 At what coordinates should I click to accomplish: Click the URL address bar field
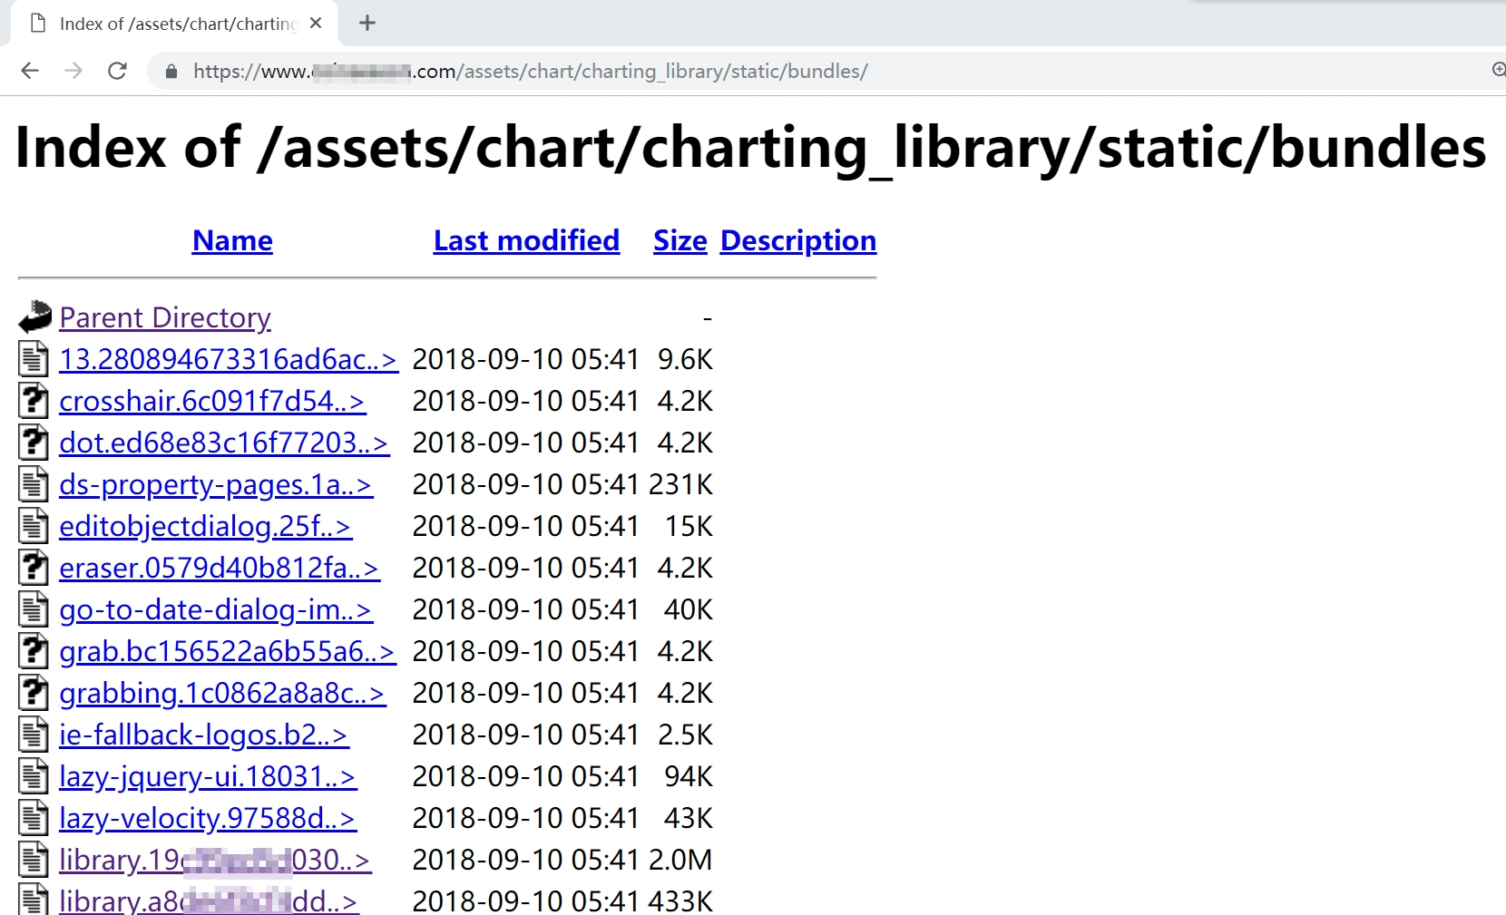click(817, 71)
